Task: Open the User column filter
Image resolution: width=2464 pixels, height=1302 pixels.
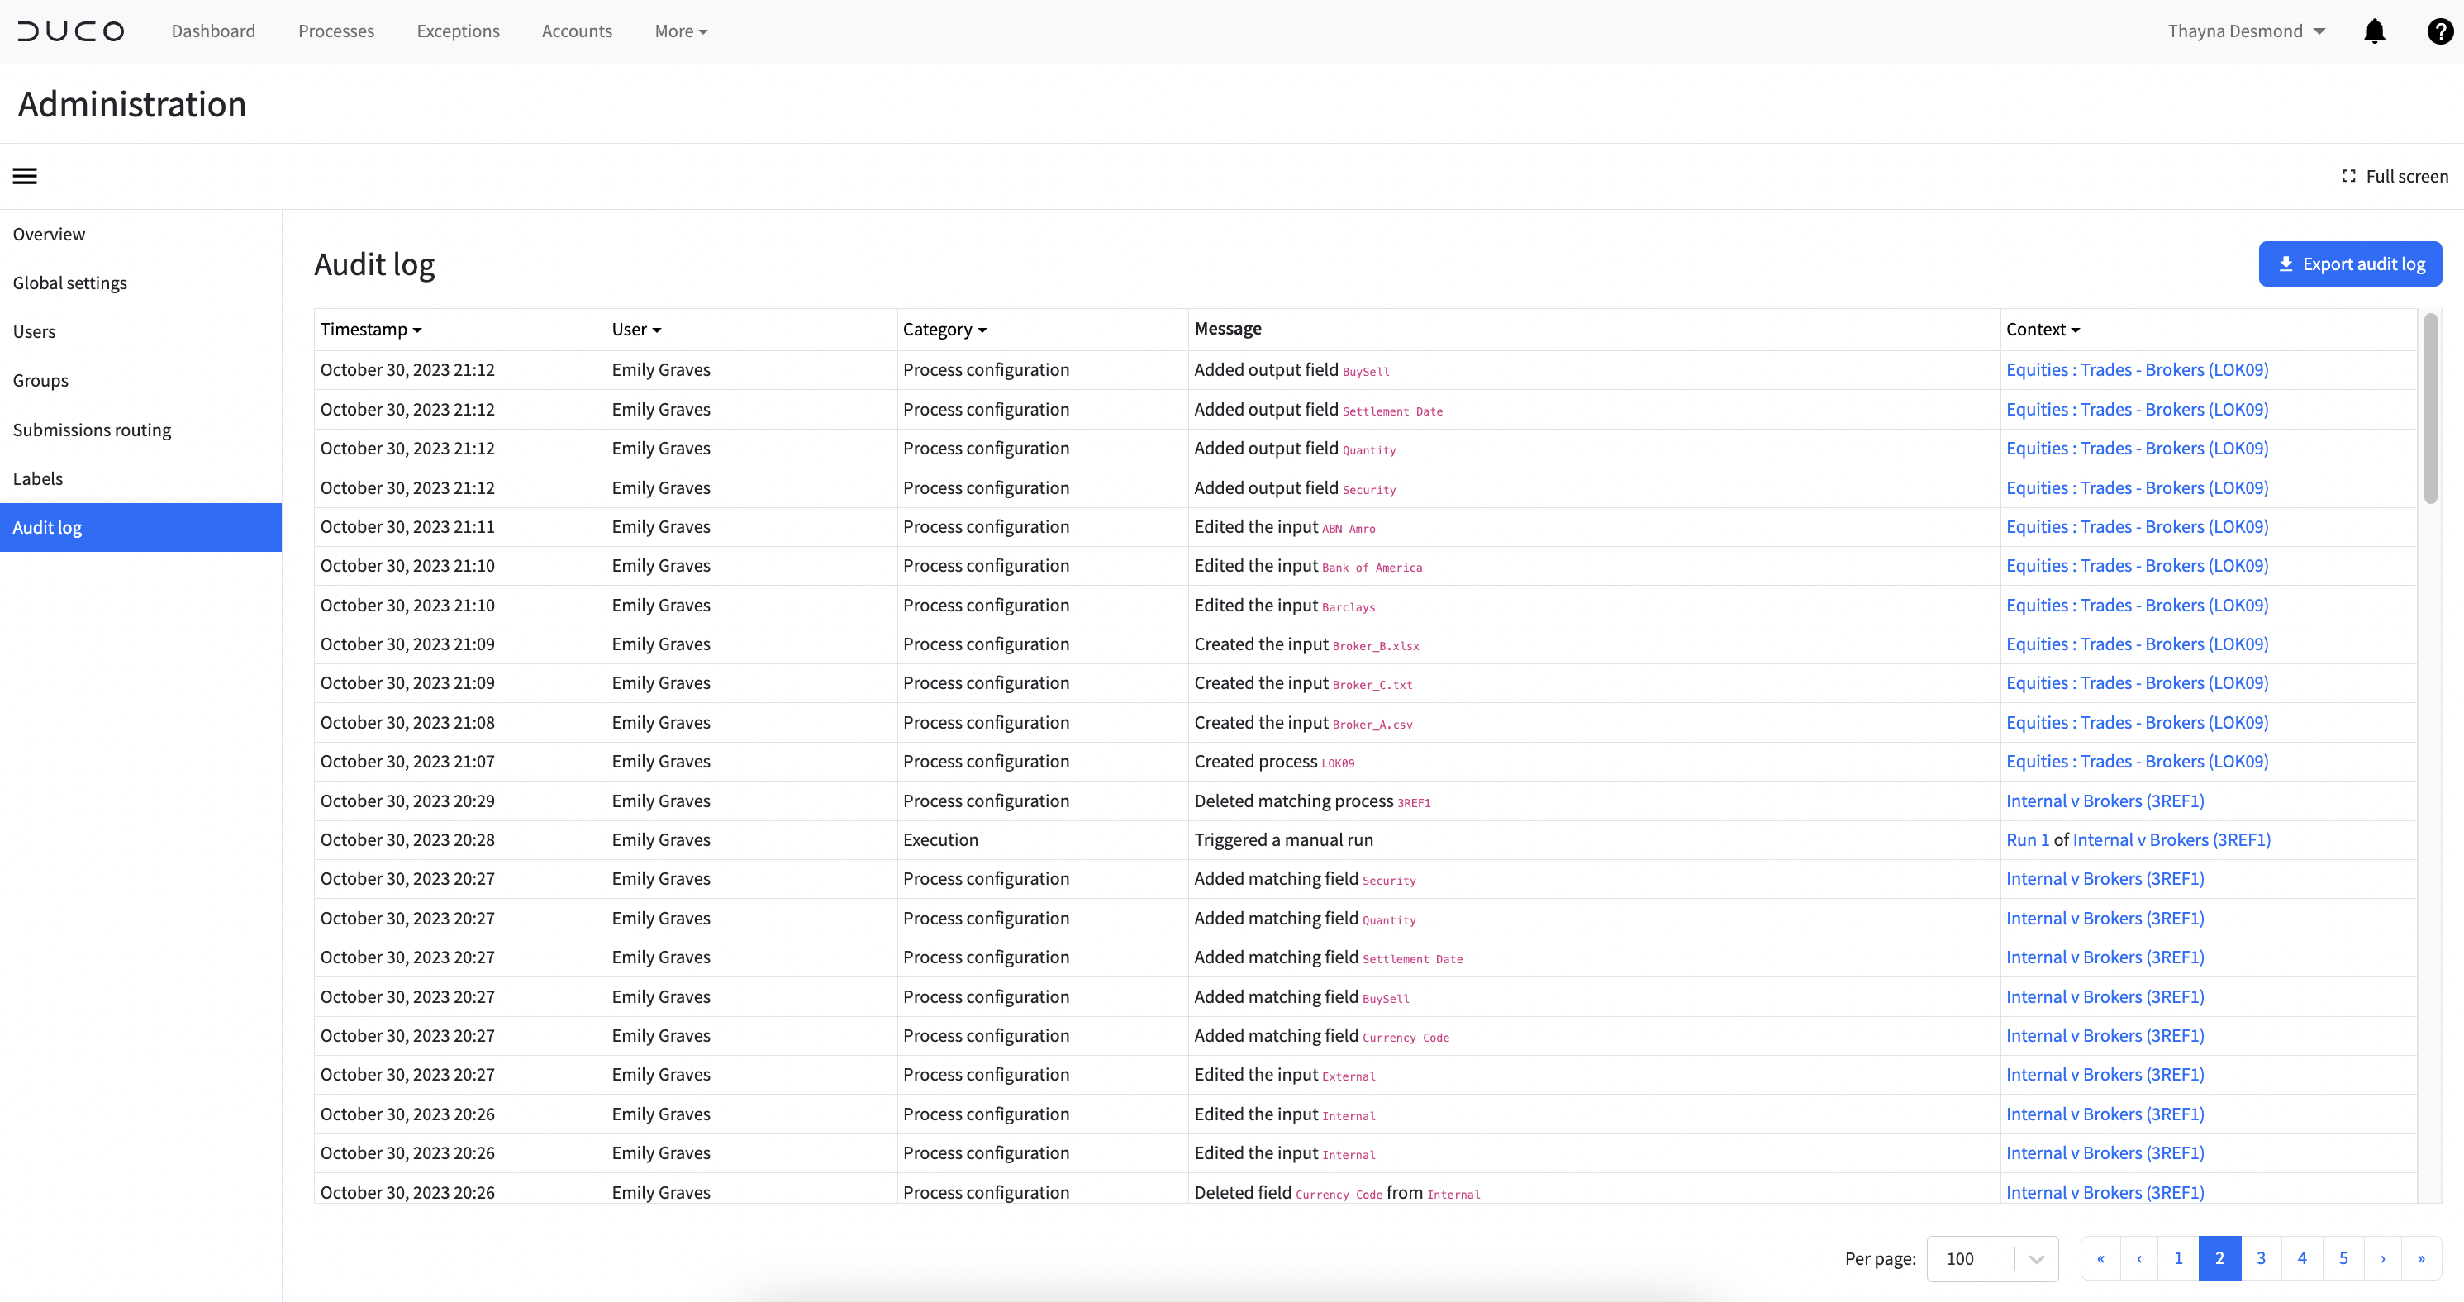Action: pos(636,329)
